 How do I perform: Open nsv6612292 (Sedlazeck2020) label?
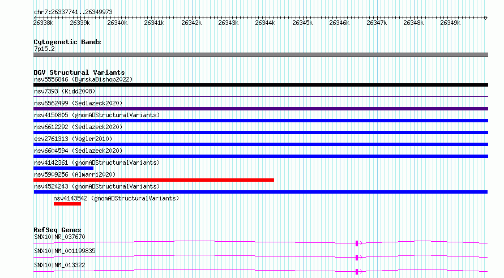78,127
